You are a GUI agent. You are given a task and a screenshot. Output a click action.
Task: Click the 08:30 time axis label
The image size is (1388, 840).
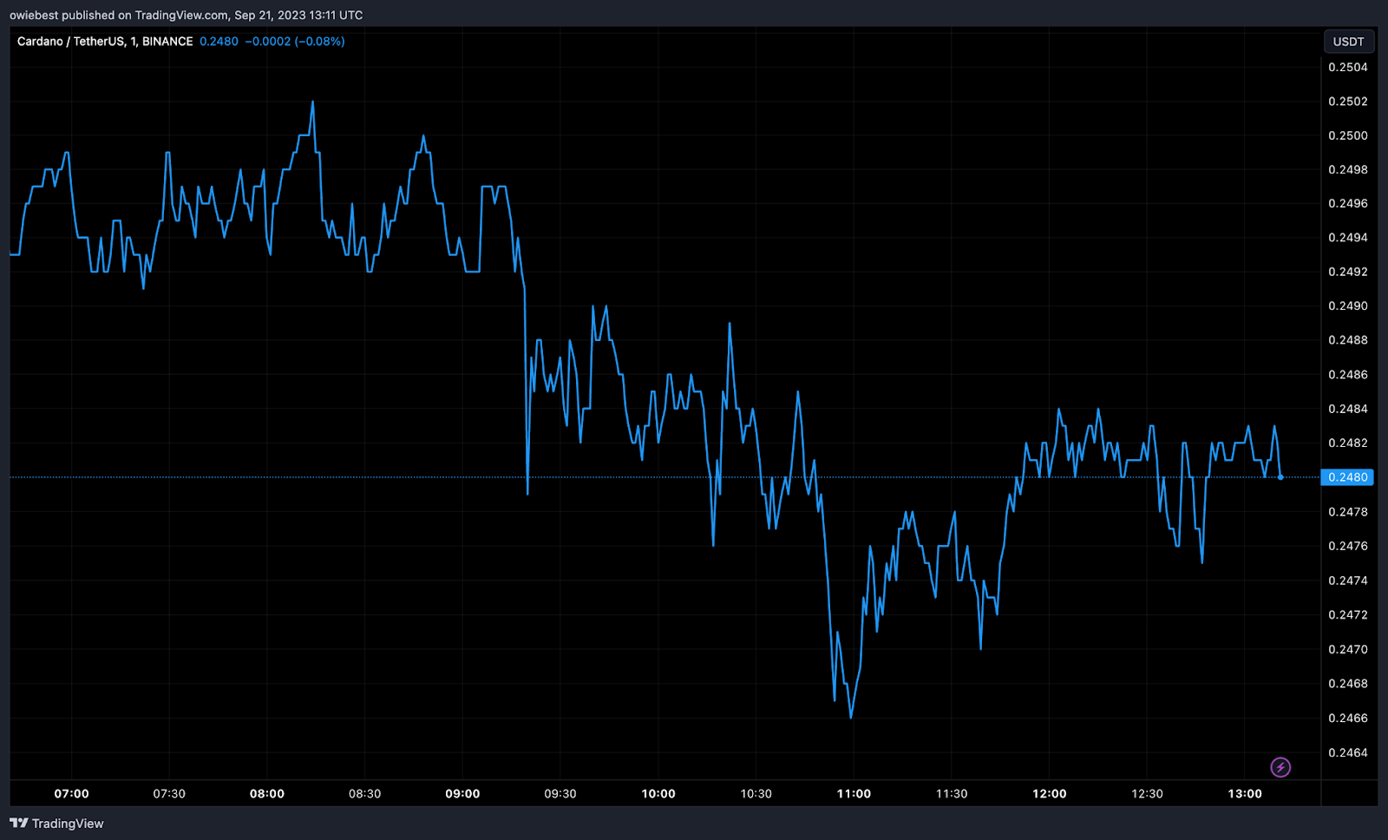coord(364,794)
